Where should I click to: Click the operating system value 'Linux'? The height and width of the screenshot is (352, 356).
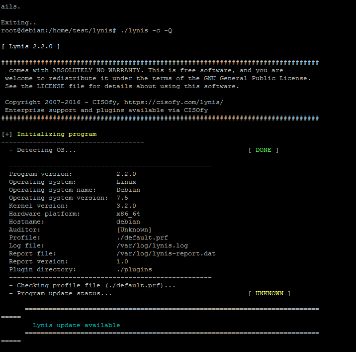coord(126,182)
